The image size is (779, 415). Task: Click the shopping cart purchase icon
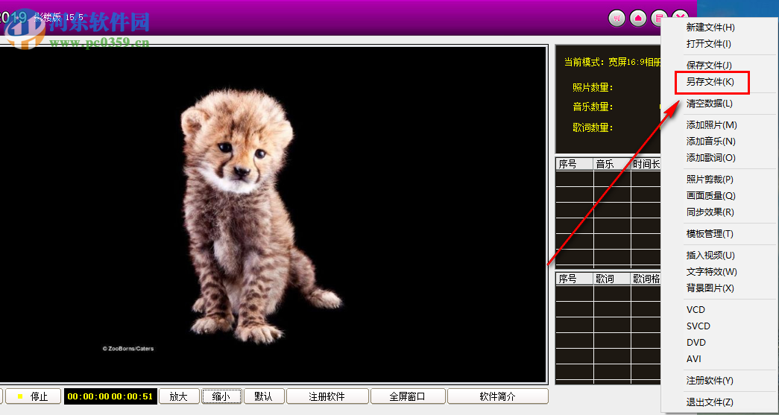(x=617, y=19)
